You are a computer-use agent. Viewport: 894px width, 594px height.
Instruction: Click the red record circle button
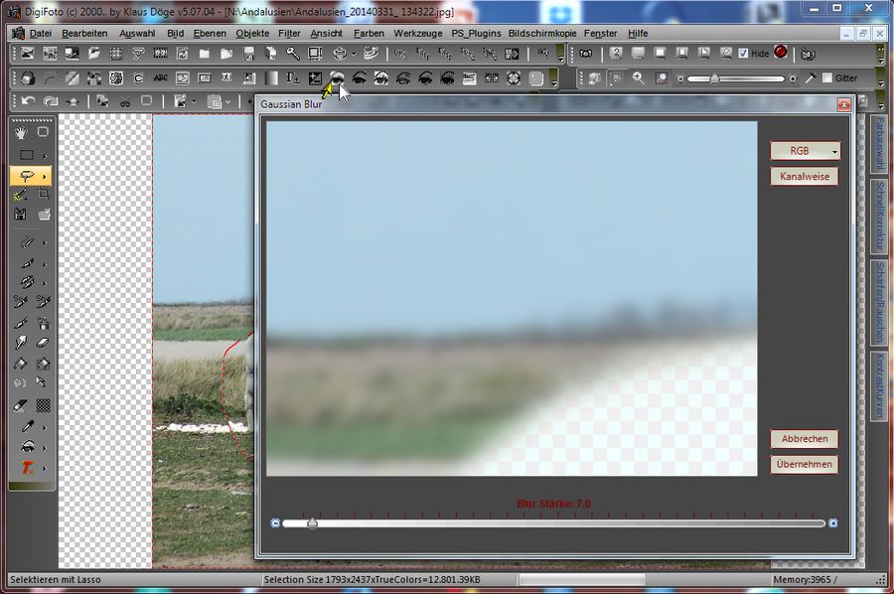(x=781, y=53)
